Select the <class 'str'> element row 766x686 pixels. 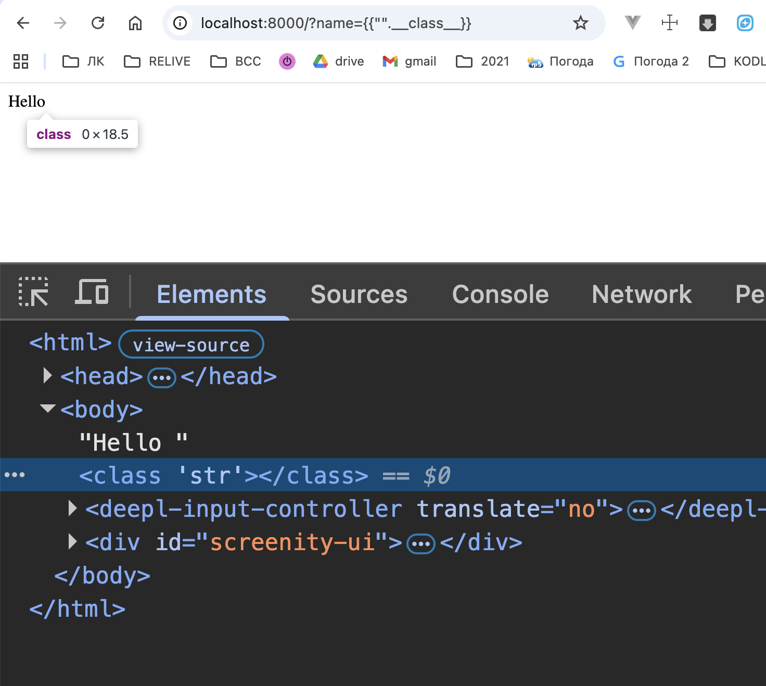click(383, 475)
